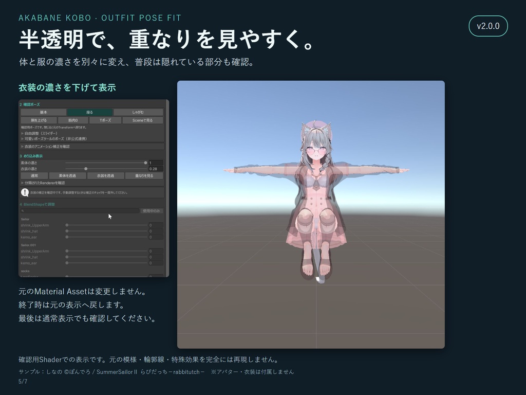Click the 重なりを見る button

[x=144, y=176]
